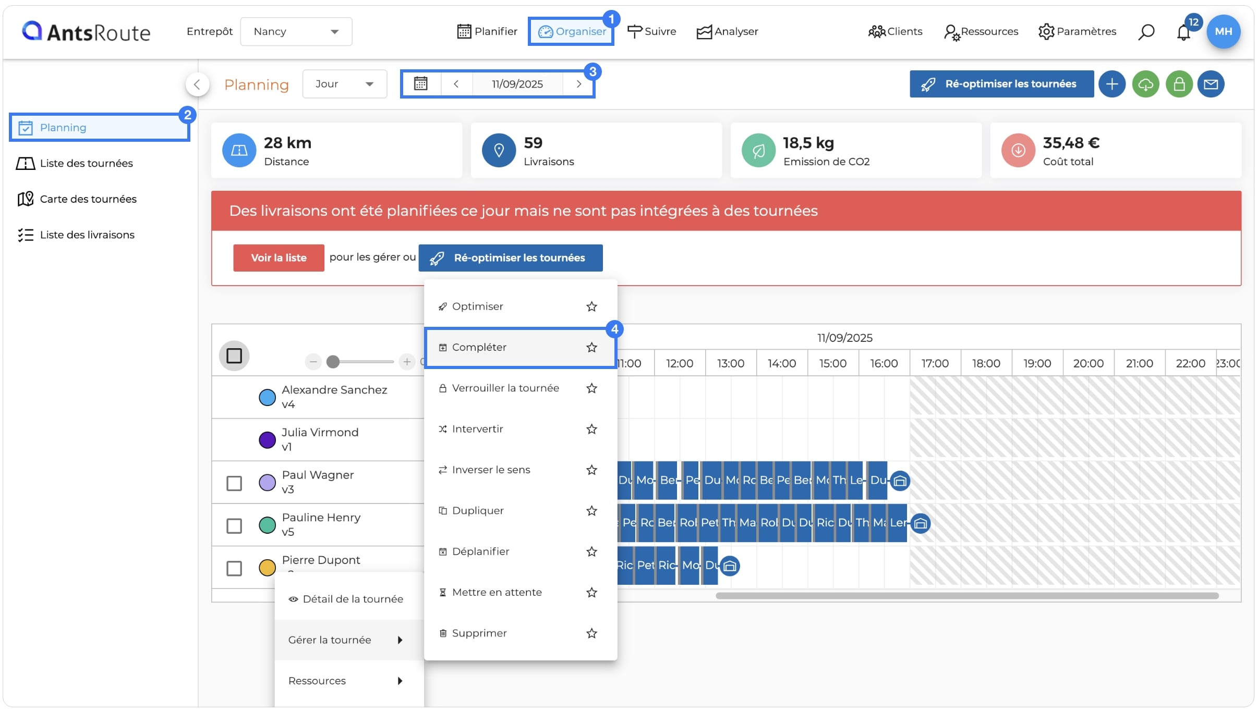Favorite the Optimiser action with its star
Image resolution: width=1257 pixels, height=712 pixels.
click(x=591, y=306)
